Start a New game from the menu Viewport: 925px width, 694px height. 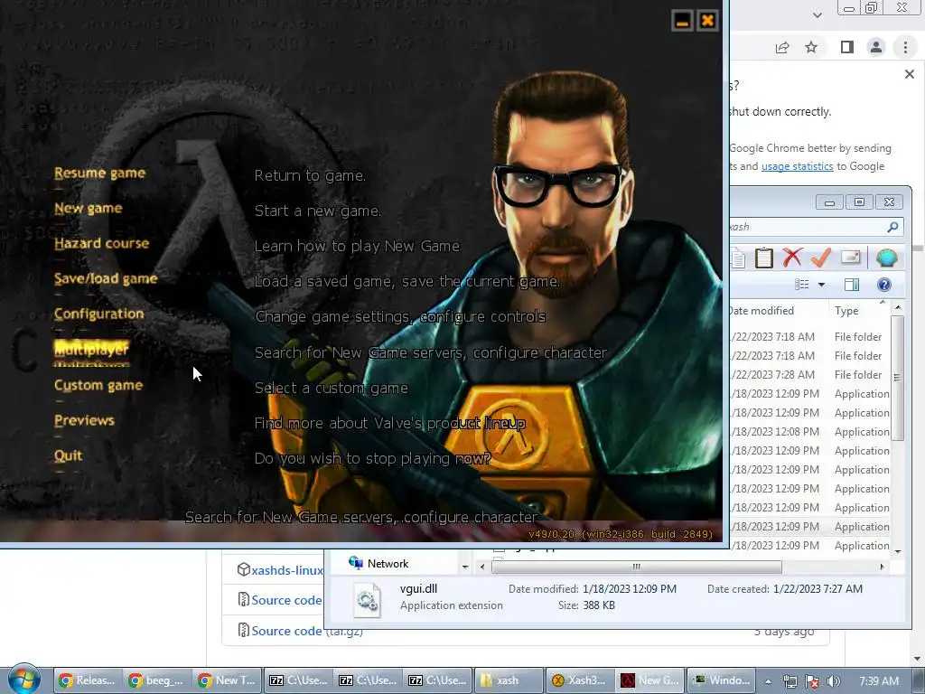pyautogui.click(x=89, y=209)
